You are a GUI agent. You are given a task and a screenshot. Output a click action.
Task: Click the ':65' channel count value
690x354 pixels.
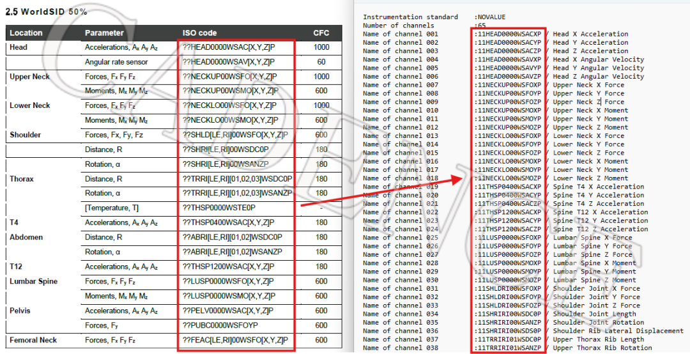coord(480,25)
